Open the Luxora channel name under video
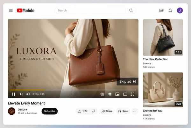 point(22,109)
